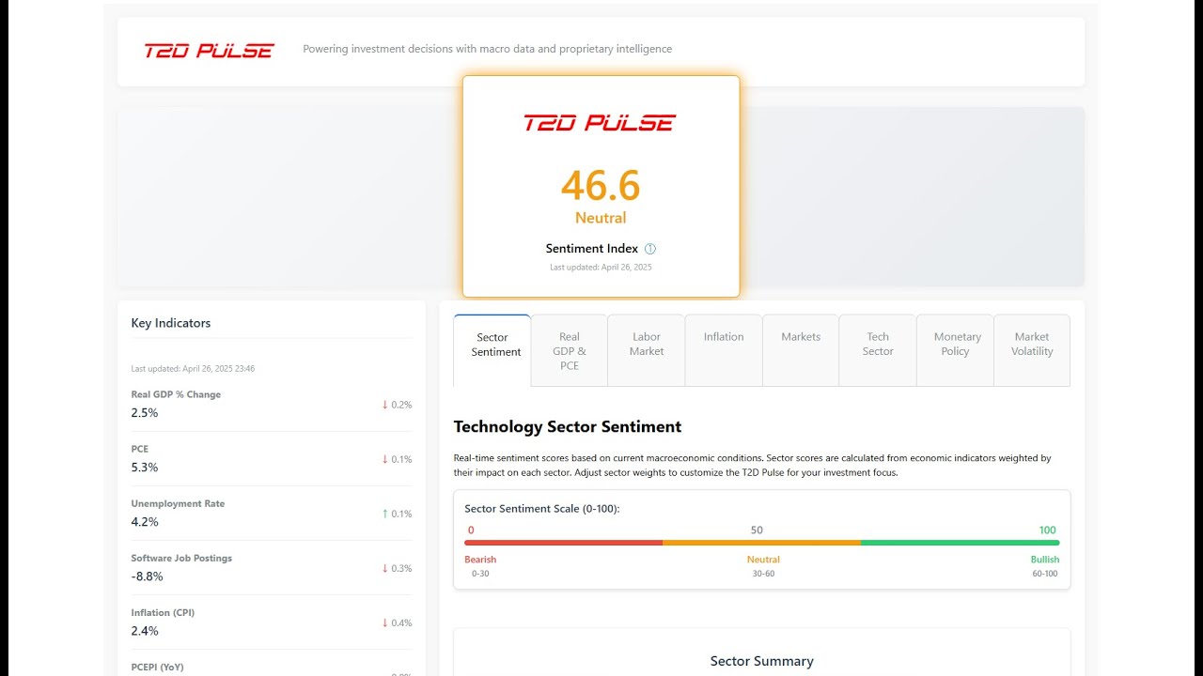Switch to the Monetary Policy tab
The height and width of the screenshot is (676, 1203).
(x=955, y=350)
